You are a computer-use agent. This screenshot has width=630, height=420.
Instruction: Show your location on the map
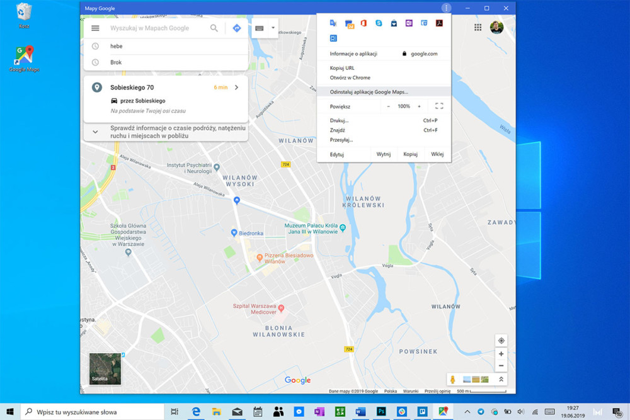(501, 341)
